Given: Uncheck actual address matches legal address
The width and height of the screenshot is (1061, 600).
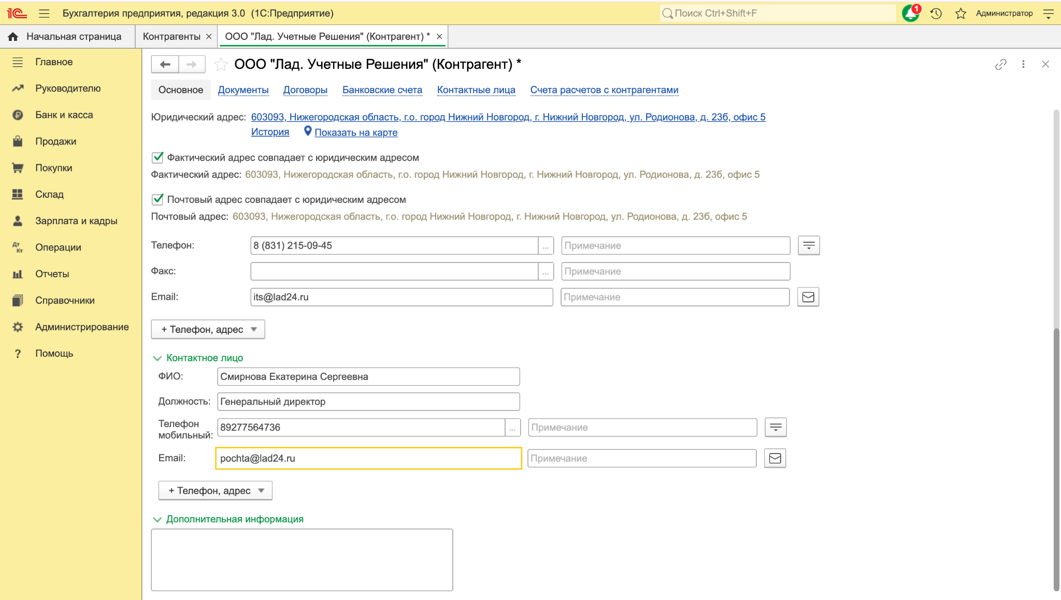Looking at the screenshot, I should click(157, 157).
